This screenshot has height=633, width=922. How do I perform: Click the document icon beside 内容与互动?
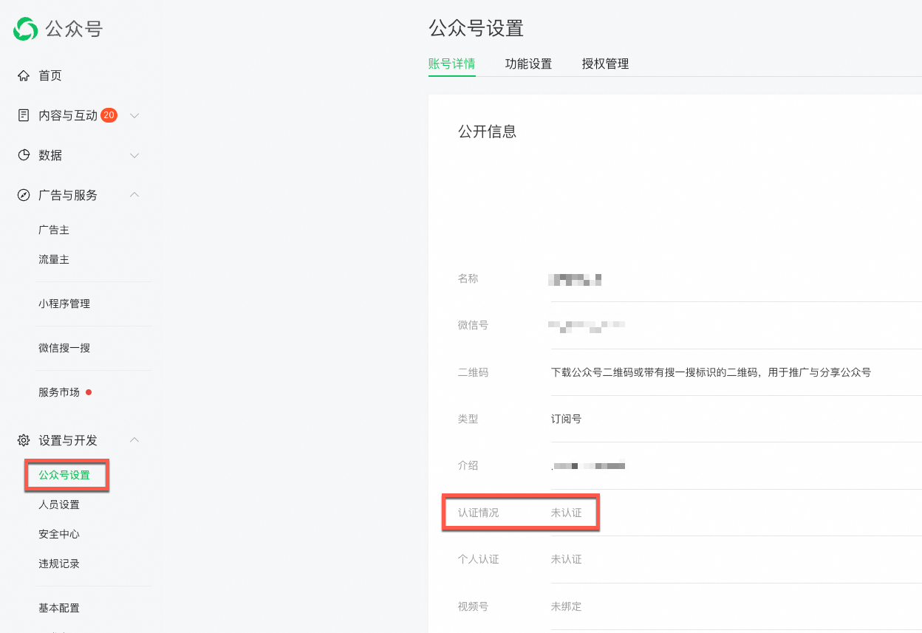[24, 115]
